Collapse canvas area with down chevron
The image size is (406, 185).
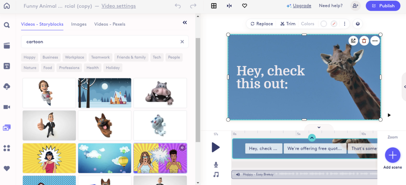(319, 127)
